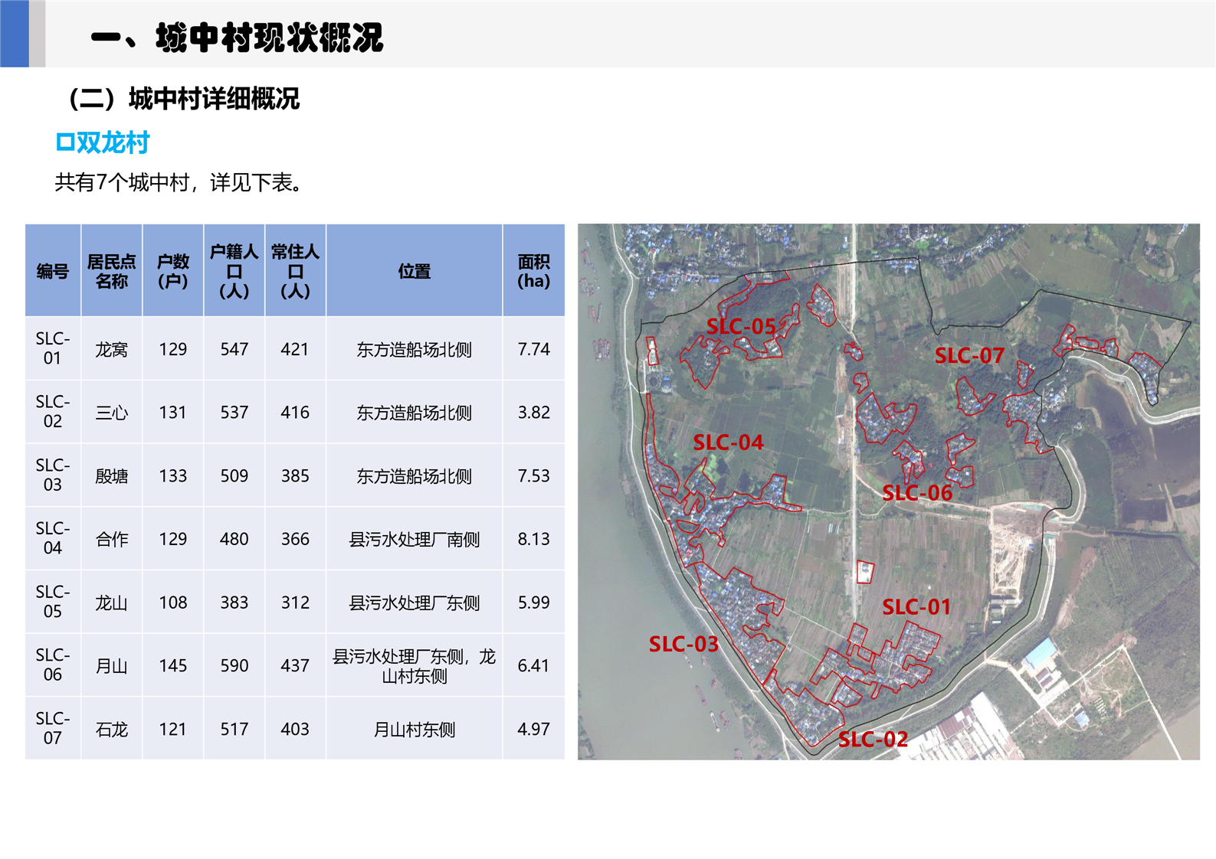The image size is (1216, 859).
Task: Select household count 108
Action: click(173, 603)
